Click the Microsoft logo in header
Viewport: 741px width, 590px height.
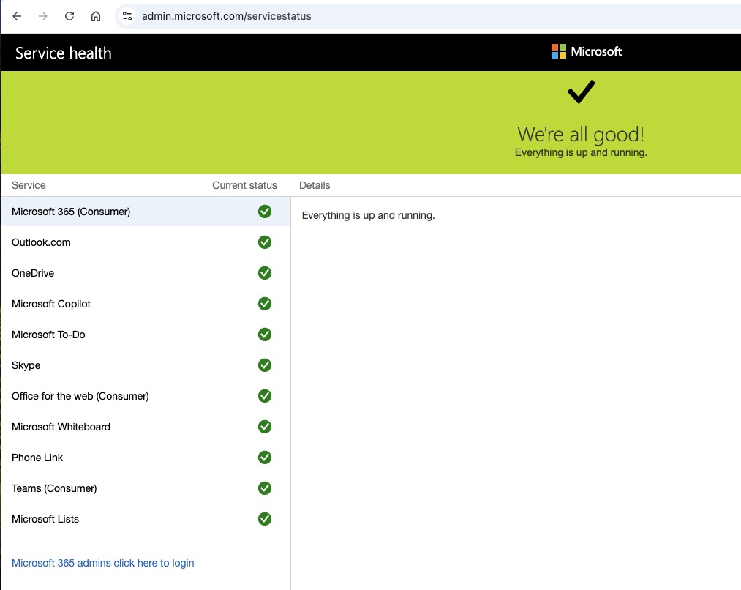coord(587,51)
